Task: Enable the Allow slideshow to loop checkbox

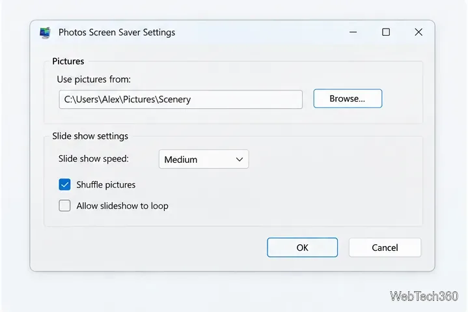Action: [x=64, y=206]
